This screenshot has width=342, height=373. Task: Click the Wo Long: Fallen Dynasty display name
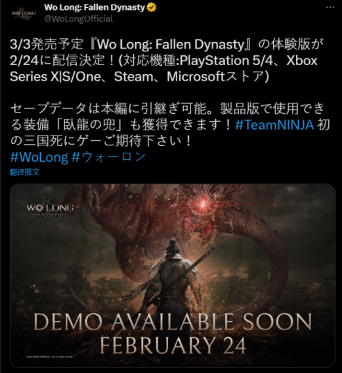(95, 8)
